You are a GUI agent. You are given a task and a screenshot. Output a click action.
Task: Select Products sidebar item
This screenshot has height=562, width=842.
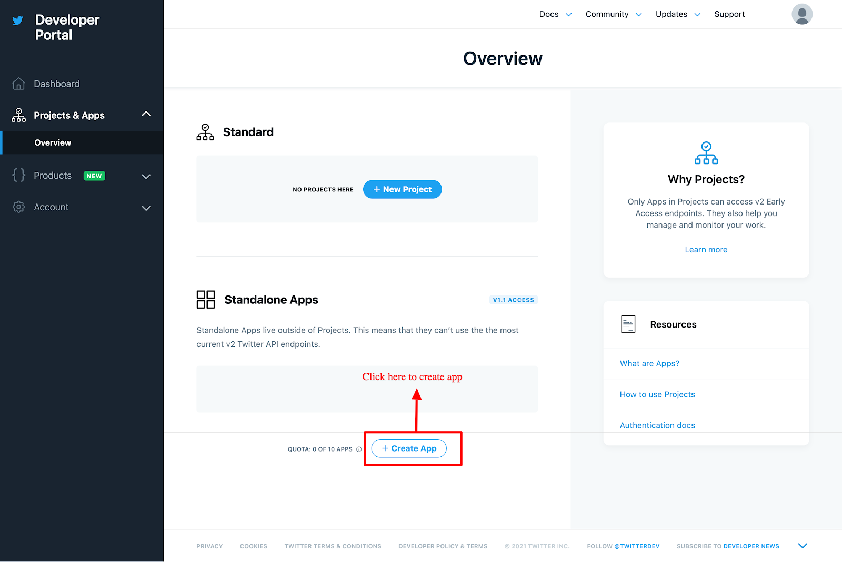[53, 176]
